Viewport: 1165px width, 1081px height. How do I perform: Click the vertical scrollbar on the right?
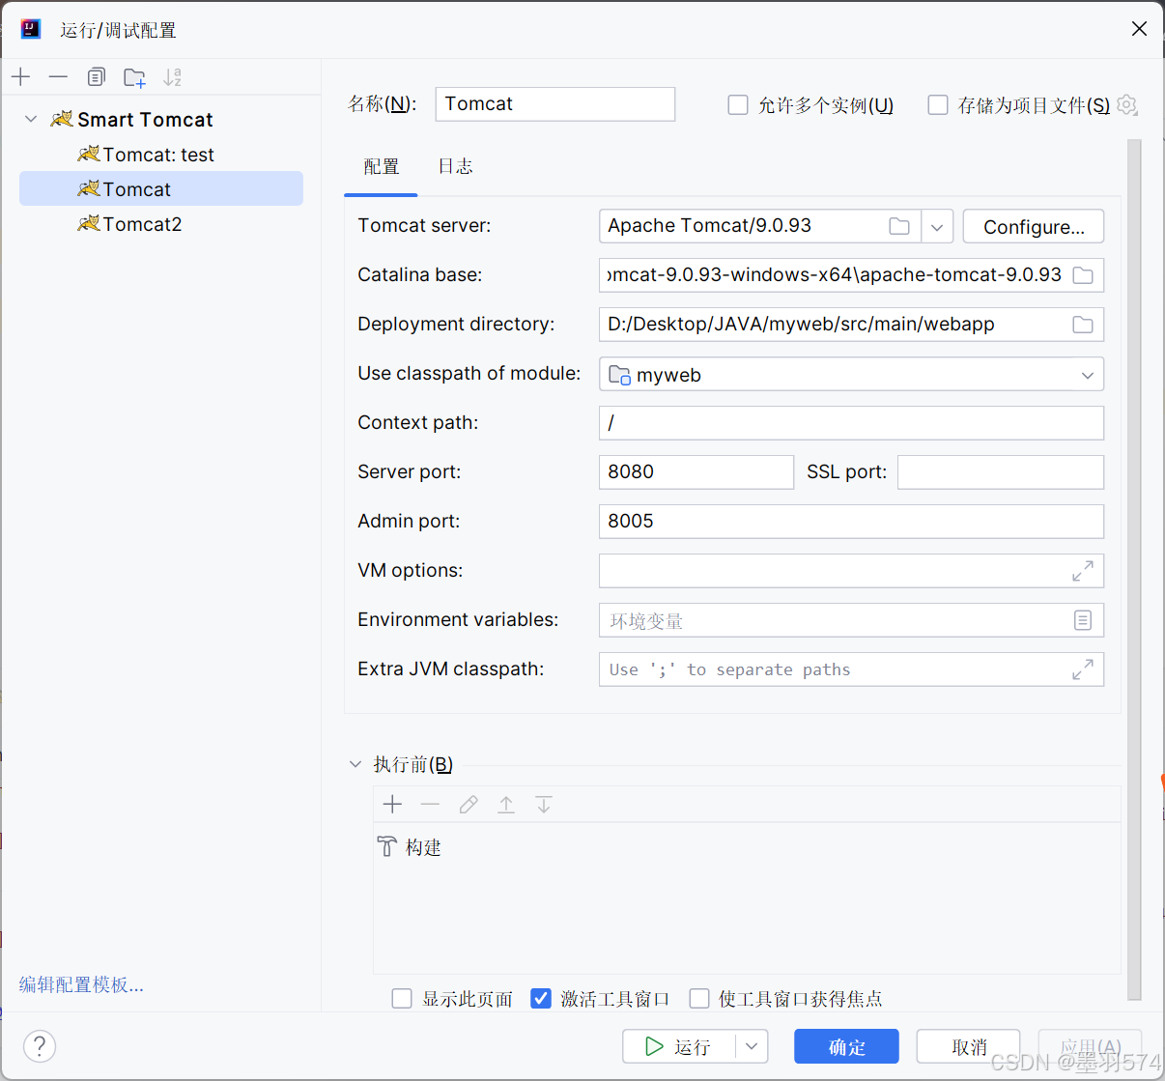(x=1134, y=570)
